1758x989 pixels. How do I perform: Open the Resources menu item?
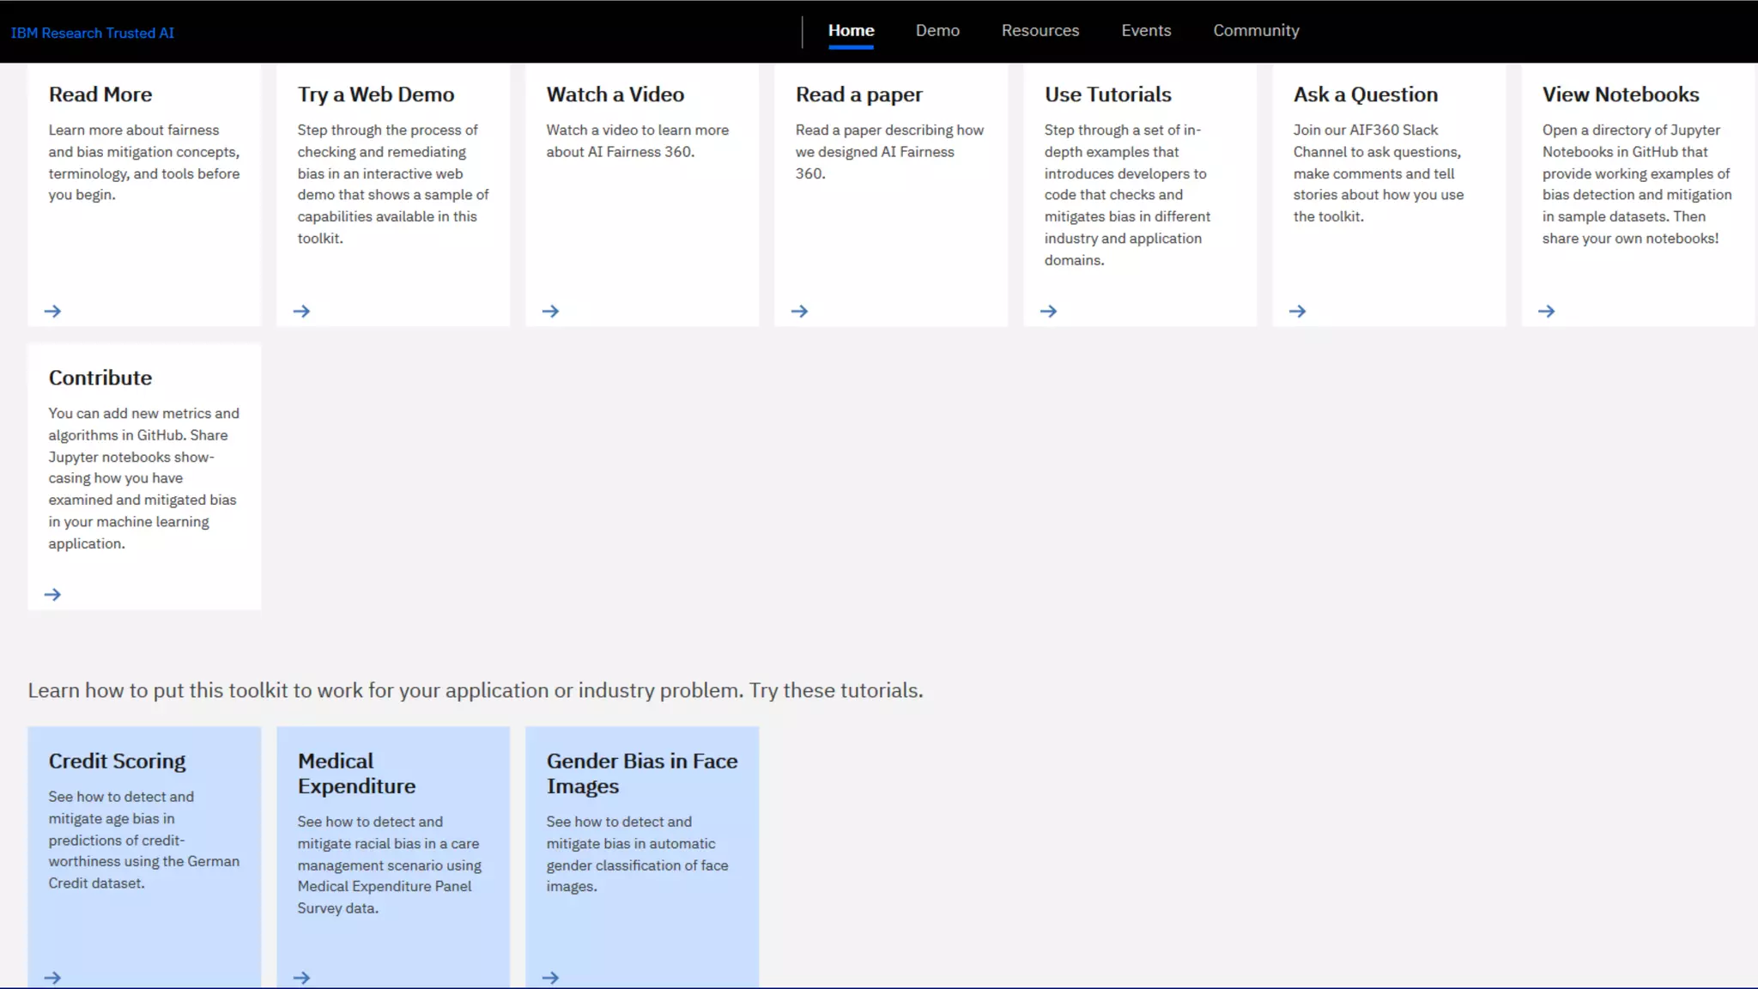pyautogui.click(x=1040, y=31)
